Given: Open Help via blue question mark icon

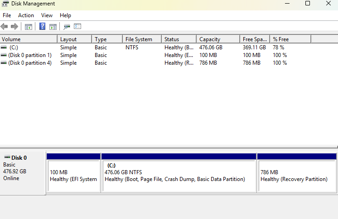Looking at the screenshot, I should [x=42, y=27].
